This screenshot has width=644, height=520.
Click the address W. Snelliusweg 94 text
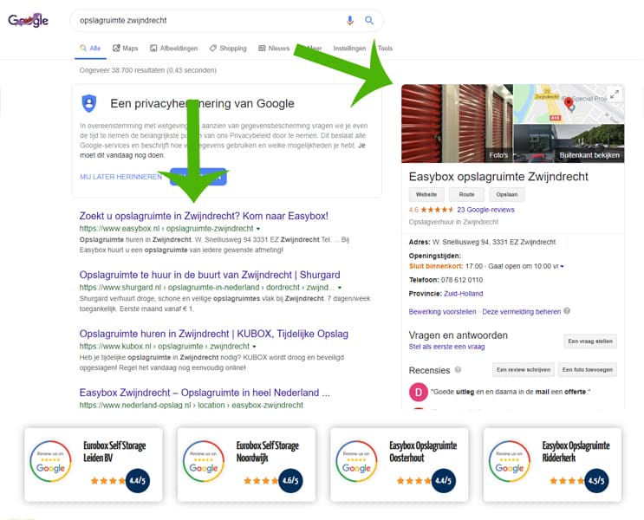tap(494, 243)
